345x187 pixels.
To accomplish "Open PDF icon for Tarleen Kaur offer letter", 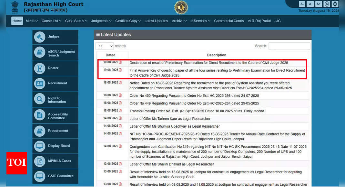I will (x=120, y=118).
